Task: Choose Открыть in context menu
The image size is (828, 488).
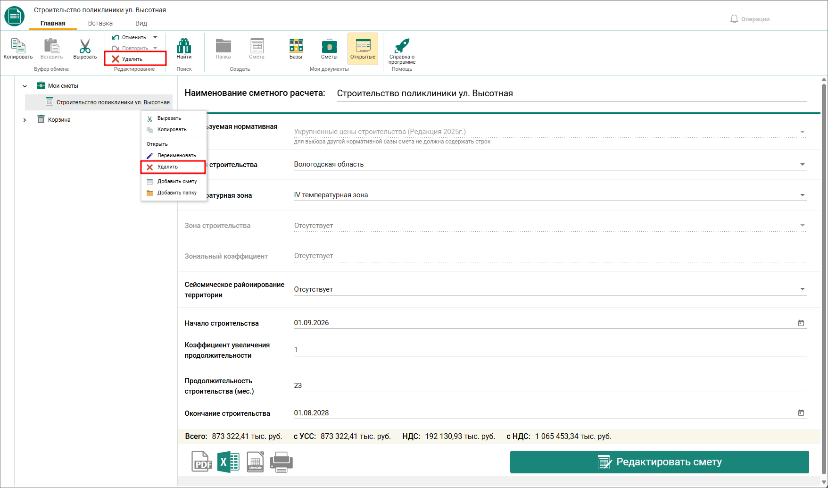Action: (x=174, y=144)
